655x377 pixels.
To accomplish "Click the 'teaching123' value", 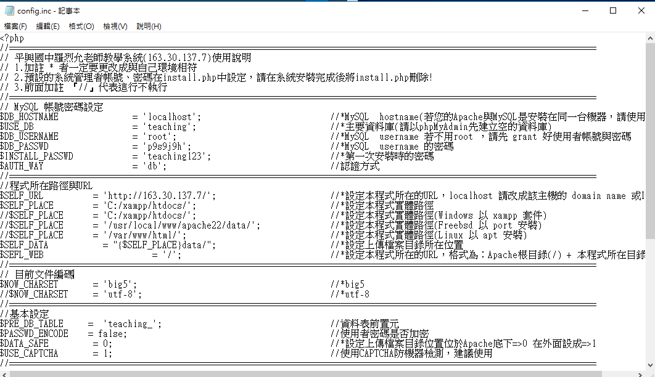I will coord(176,156).
